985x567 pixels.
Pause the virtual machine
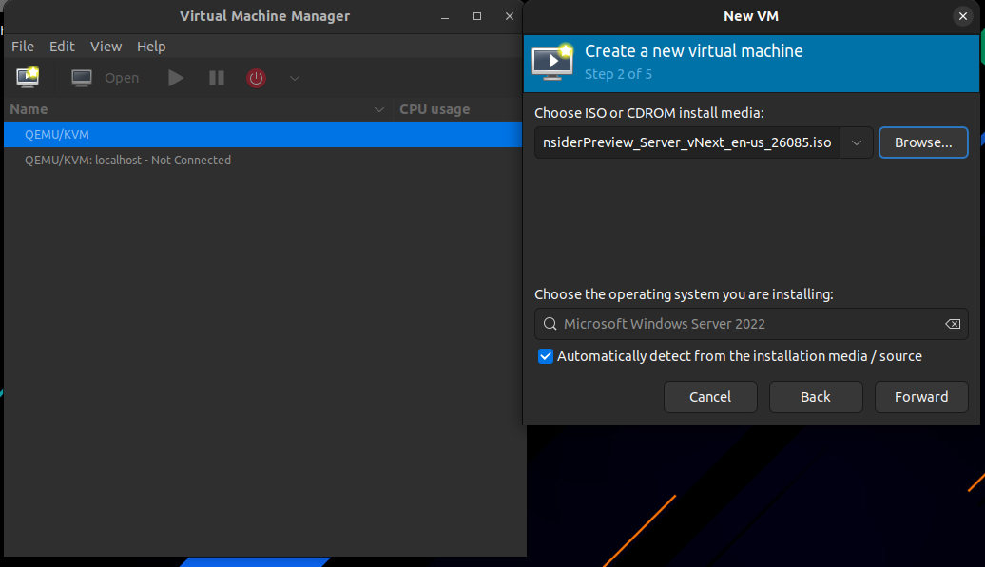[x=217, y=78]
